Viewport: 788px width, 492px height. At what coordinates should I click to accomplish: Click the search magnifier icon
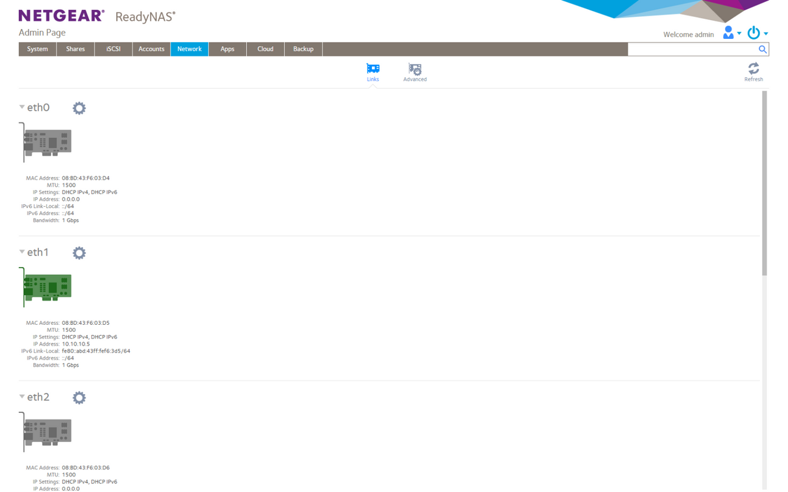point(763,49)
